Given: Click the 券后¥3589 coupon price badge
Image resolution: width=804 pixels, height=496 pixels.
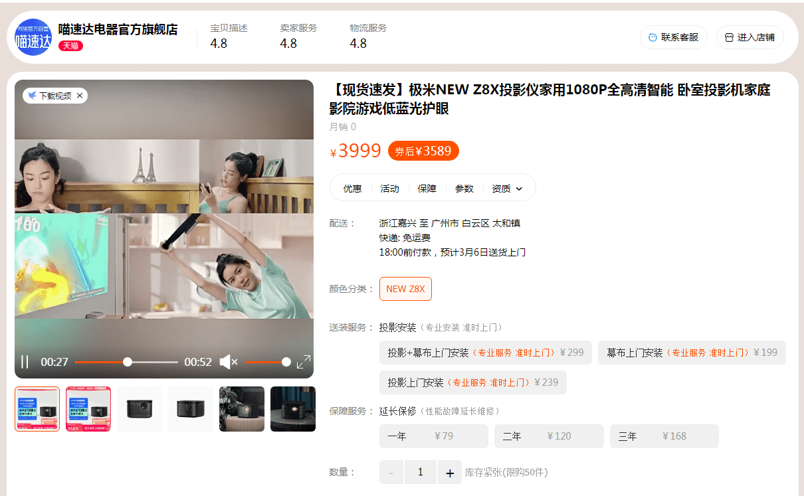Looking at the screenshot, I should (x=423, y=151).
